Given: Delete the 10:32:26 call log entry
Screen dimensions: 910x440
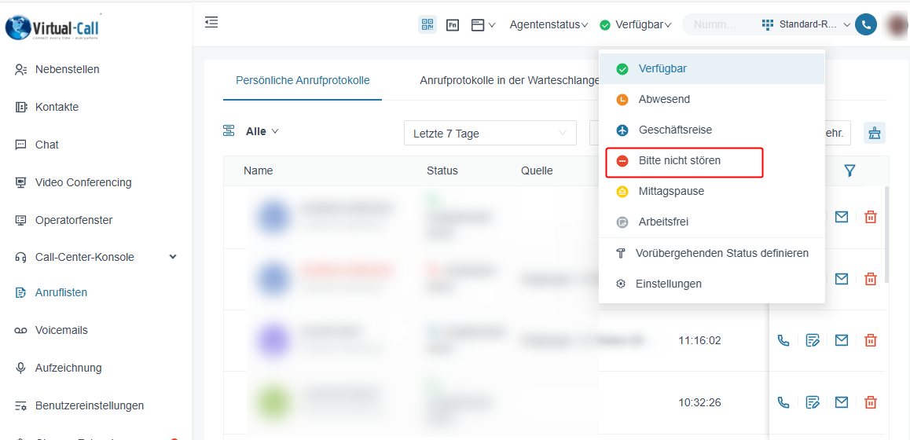Looking at the screenshot, I should pos(871,401).
